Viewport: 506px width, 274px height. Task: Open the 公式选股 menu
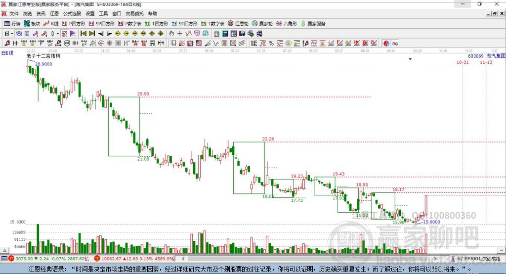pos(72,13)
